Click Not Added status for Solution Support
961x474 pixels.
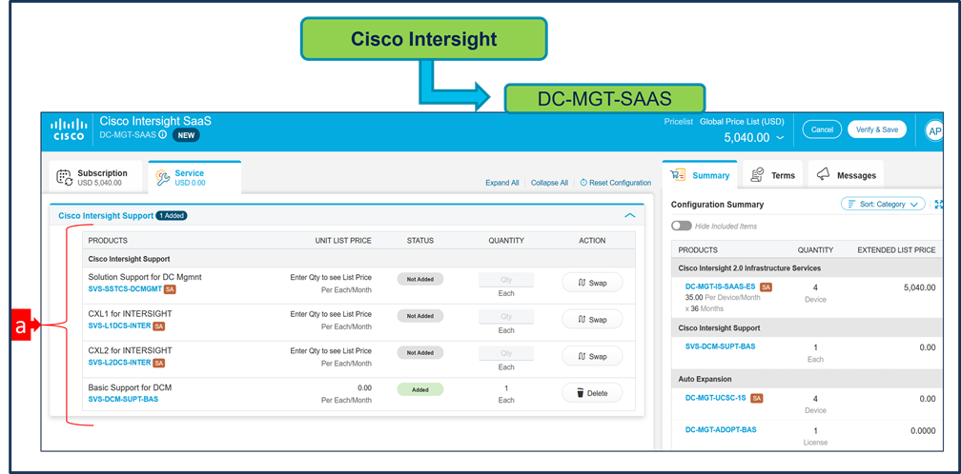[x=419, y=279]
